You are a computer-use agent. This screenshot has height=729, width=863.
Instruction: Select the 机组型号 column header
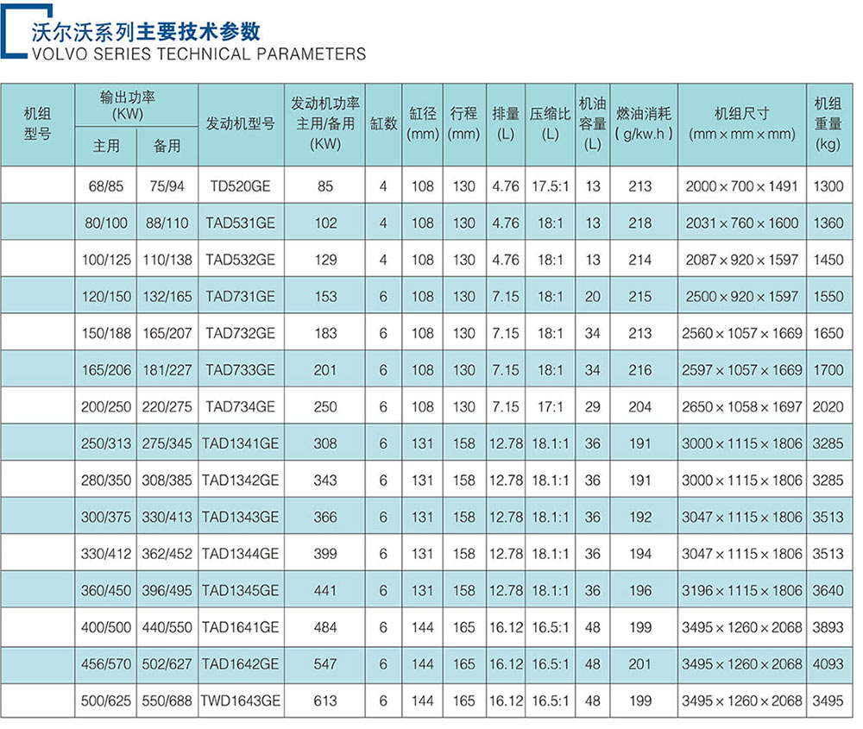point(37,123)
